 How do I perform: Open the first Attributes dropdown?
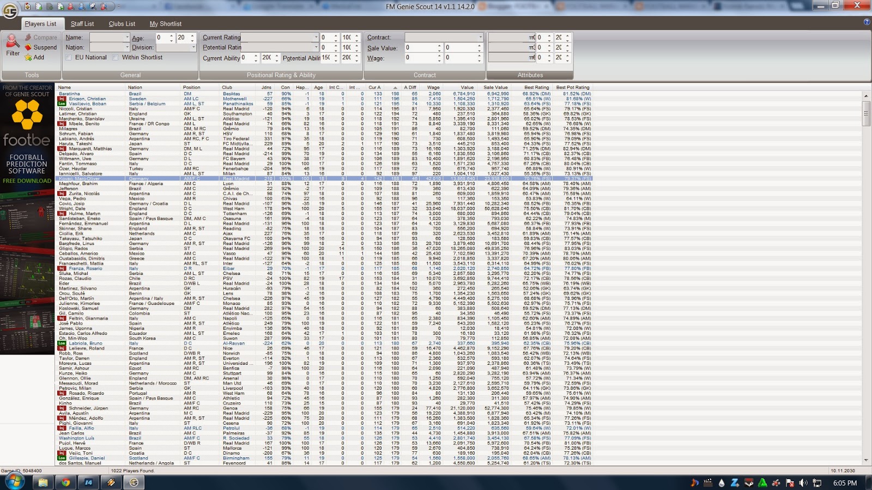[x=512, y=38]
